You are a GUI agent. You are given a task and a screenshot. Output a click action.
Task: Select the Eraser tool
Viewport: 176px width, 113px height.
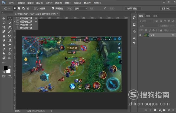(x=4, y=40)
